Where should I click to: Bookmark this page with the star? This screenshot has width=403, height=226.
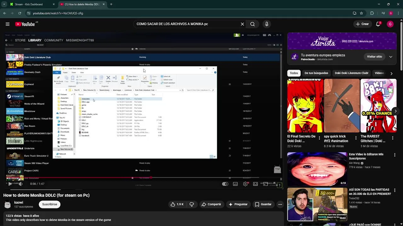[x=361, y=13]
